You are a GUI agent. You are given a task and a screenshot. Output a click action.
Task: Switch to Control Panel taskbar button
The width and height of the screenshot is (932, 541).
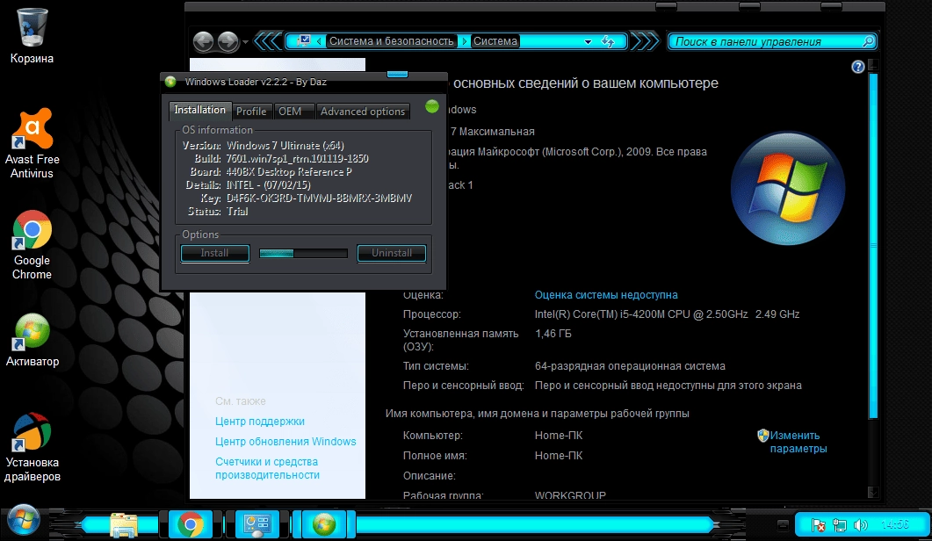pos(257,525)
